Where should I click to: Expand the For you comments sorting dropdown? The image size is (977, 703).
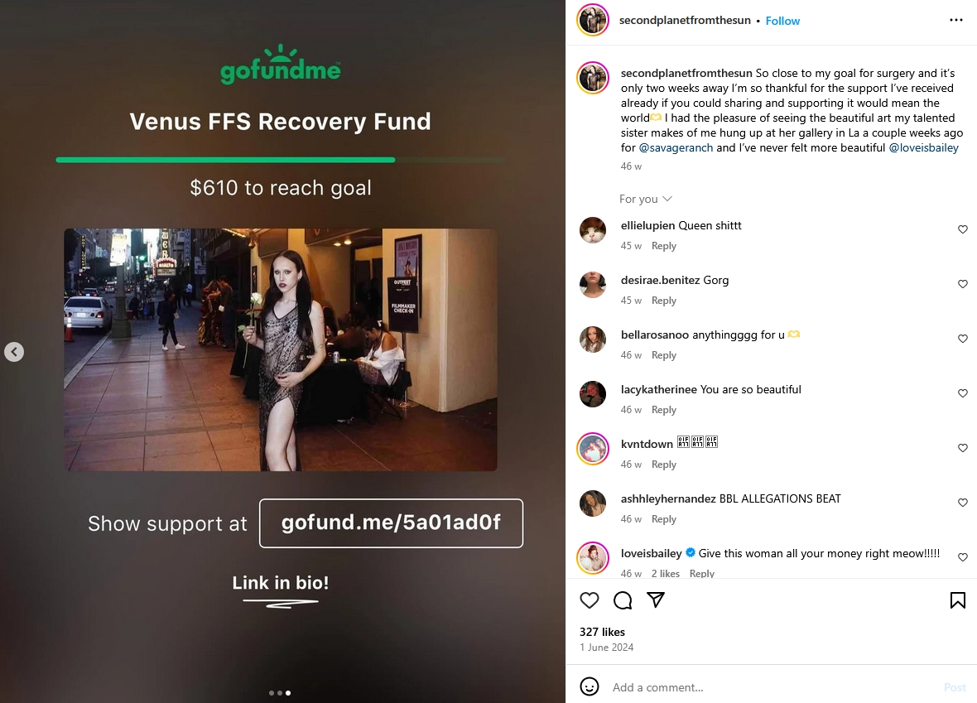(646, 199)
